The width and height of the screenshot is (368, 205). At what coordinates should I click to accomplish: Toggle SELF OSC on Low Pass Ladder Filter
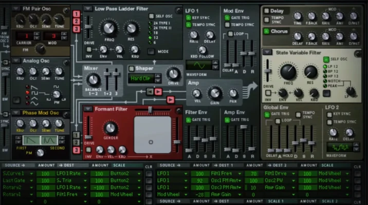click(x=152, y=16)
